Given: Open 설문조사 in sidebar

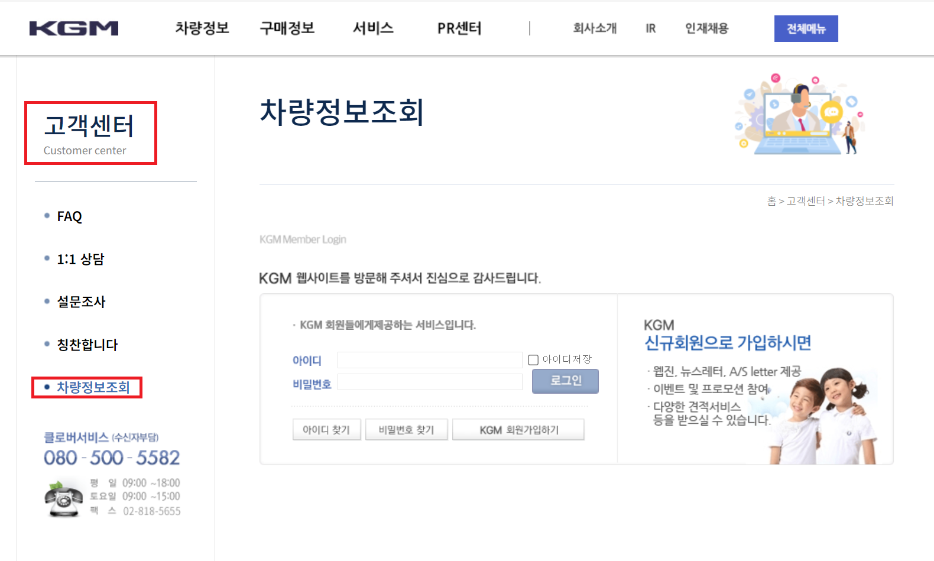Looking at the screenshot, I should [x=81, y=302].
